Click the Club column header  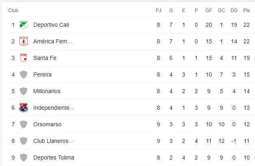tap(13, 11)
